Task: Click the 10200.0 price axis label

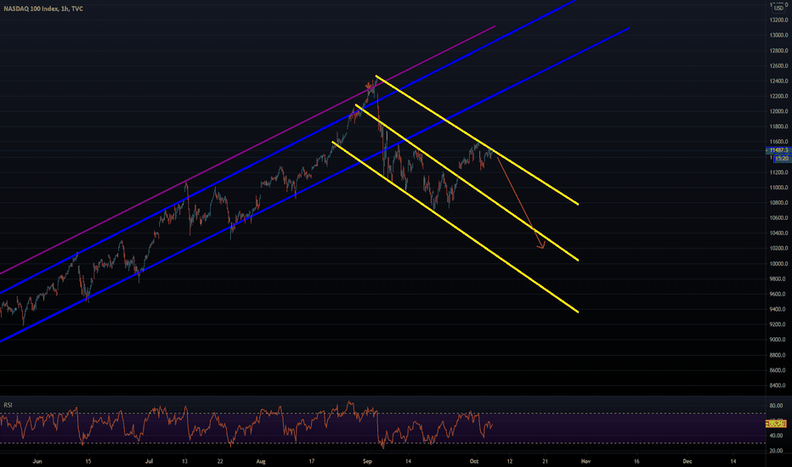Action: 778,248
